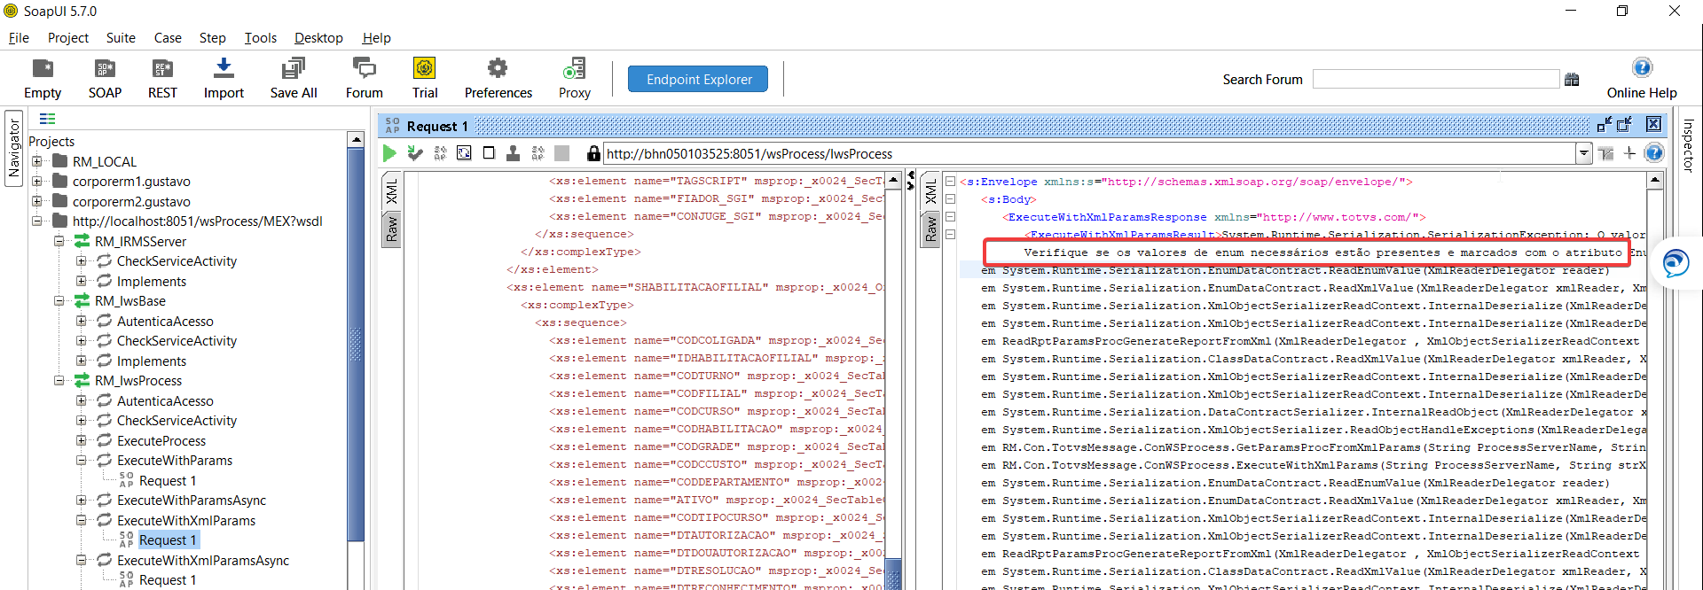The image size is (1703, 590).
Task: Collapse s:Envelope fold marker in response
Action: click(x=950, y=182)
